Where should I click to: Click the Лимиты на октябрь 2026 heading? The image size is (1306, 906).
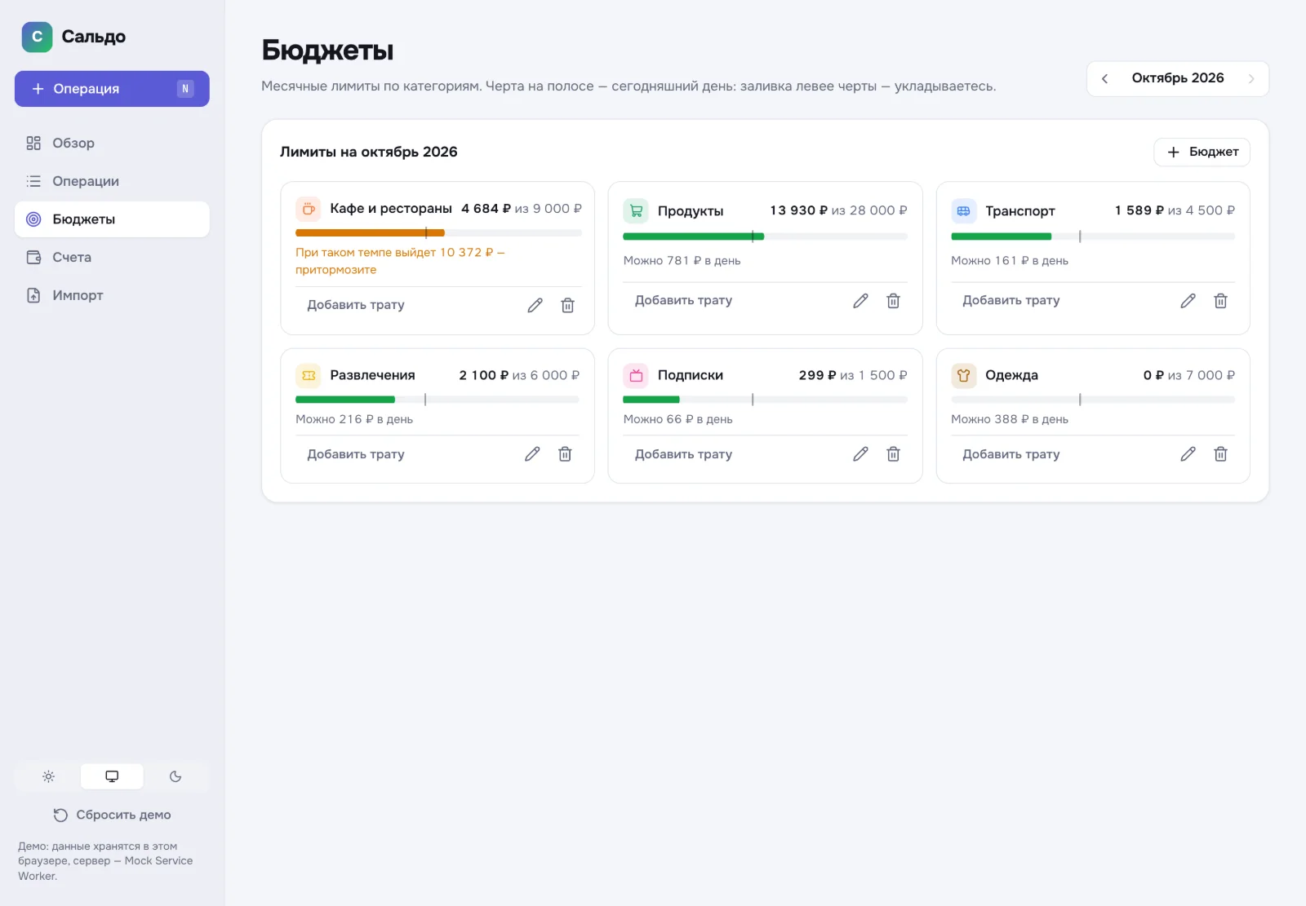coord(368,152)
